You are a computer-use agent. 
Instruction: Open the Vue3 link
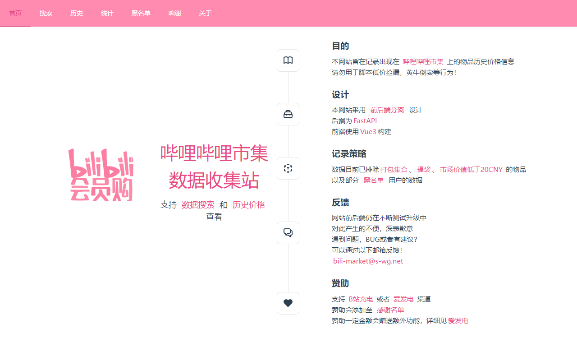(368, 132)
